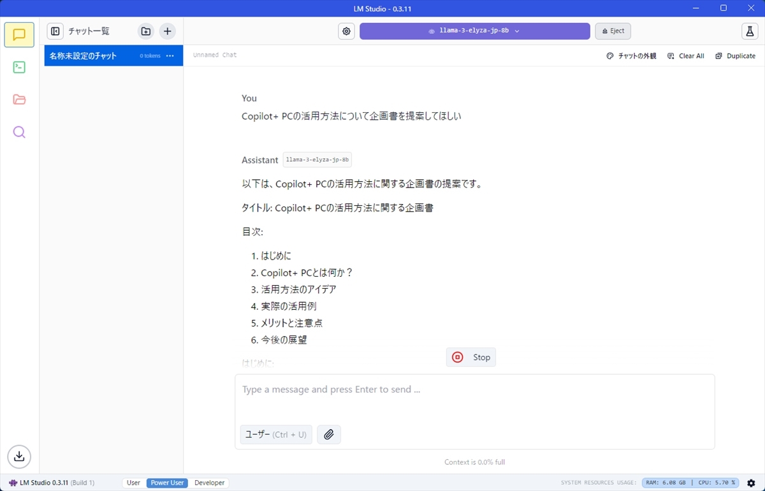This screenshot has height=491, width=765.
Task: Focus the message input field
Action: click(475, 390)
